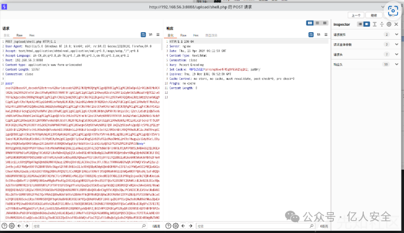Select top-bottom split layout
The image size is (404, 233).
click(317, 23)
